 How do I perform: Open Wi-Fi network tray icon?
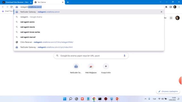point(159,99)
